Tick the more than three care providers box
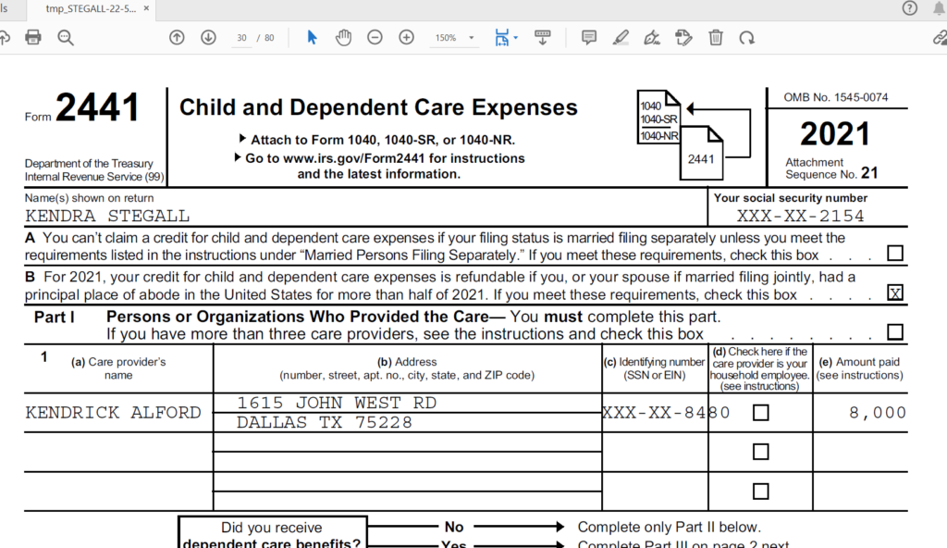The height and width of the screenshot is (548, 947). [x=894, y=332]
